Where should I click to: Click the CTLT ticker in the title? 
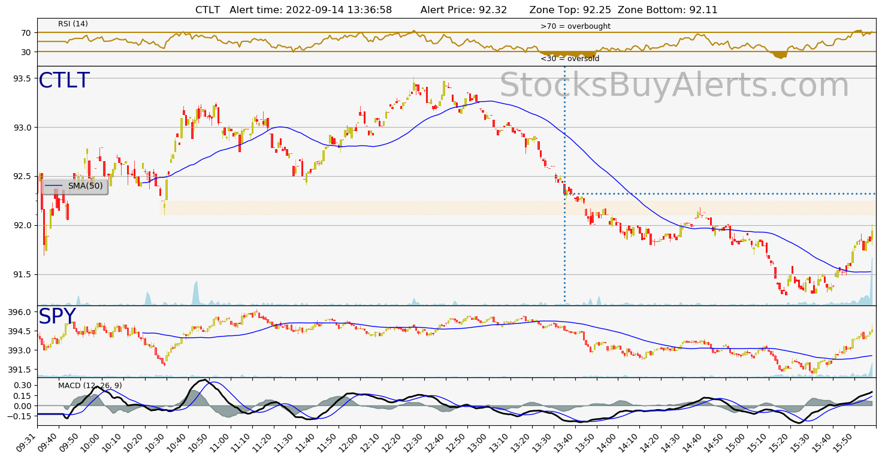tap(208, 10)
